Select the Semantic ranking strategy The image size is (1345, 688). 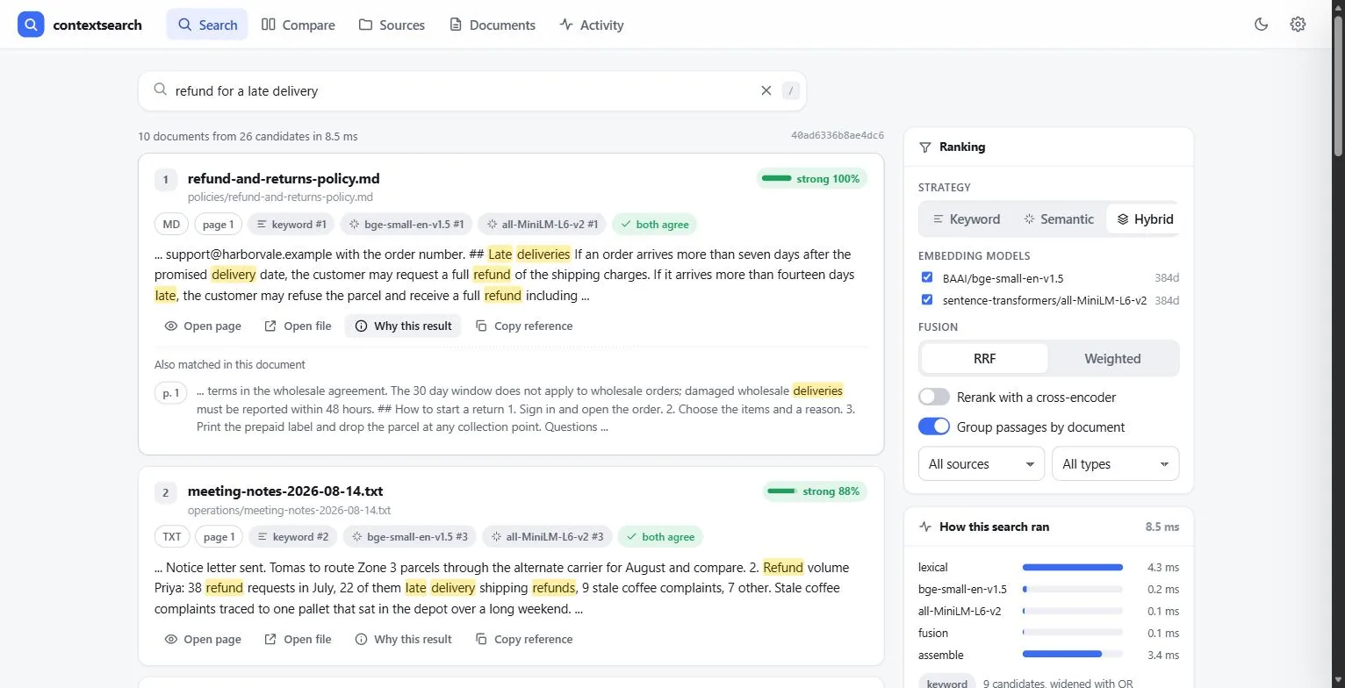pos(1059,219)
